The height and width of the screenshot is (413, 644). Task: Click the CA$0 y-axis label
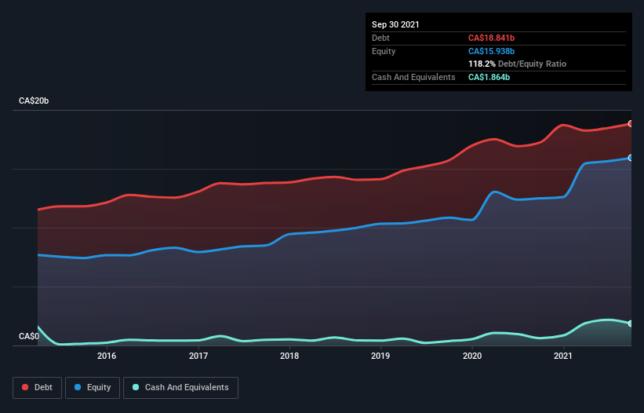click(29, 336)
